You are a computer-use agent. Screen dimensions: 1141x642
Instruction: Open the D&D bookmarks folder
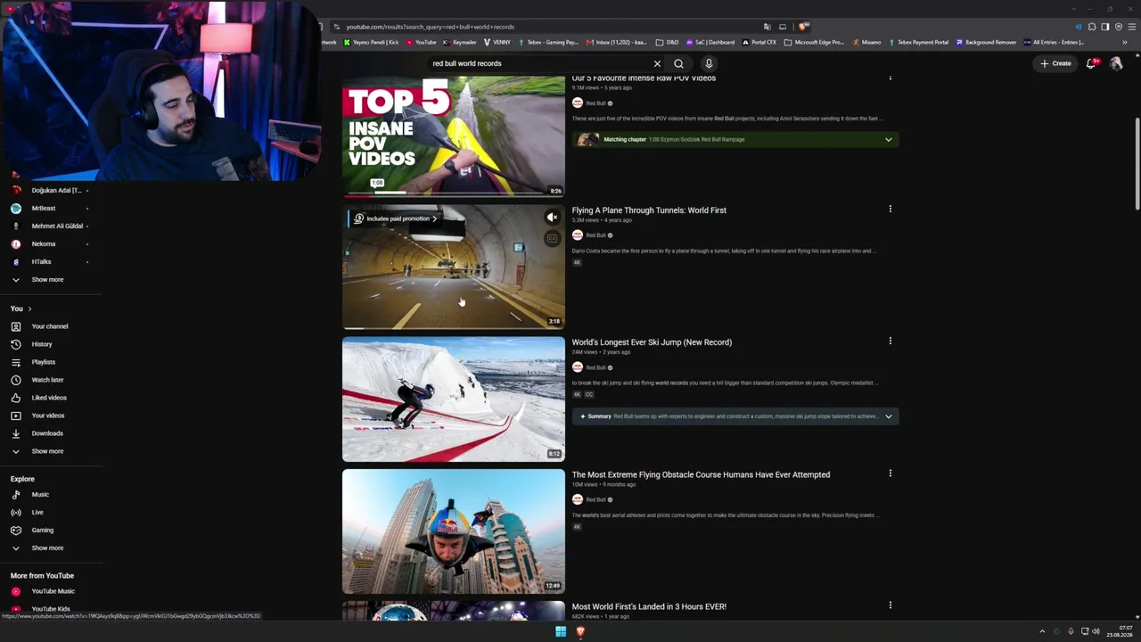click(667, 42)
